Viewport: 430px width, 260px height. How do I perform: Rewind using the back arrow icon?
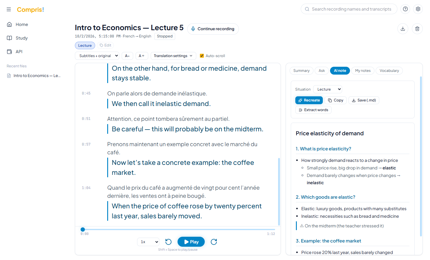(x=168, y=242)
